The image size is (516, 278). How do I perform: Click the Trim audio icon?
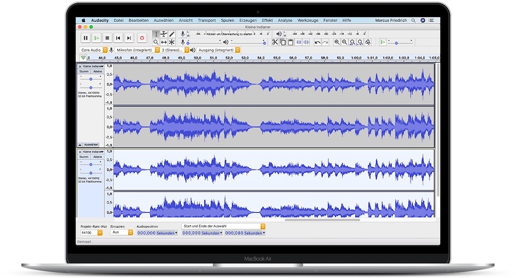299,42
